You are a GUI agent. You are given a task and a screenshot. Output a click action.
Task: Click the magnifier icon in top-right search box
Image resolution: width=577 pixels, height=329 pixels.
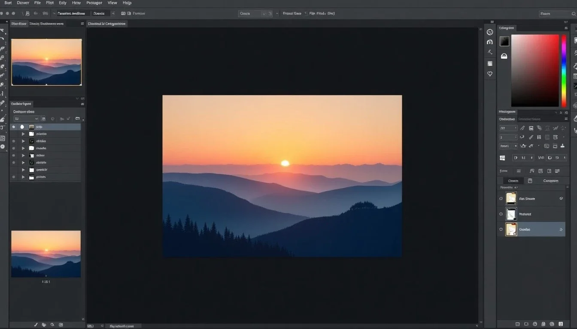pyautogui.click(x=574, y=14)
